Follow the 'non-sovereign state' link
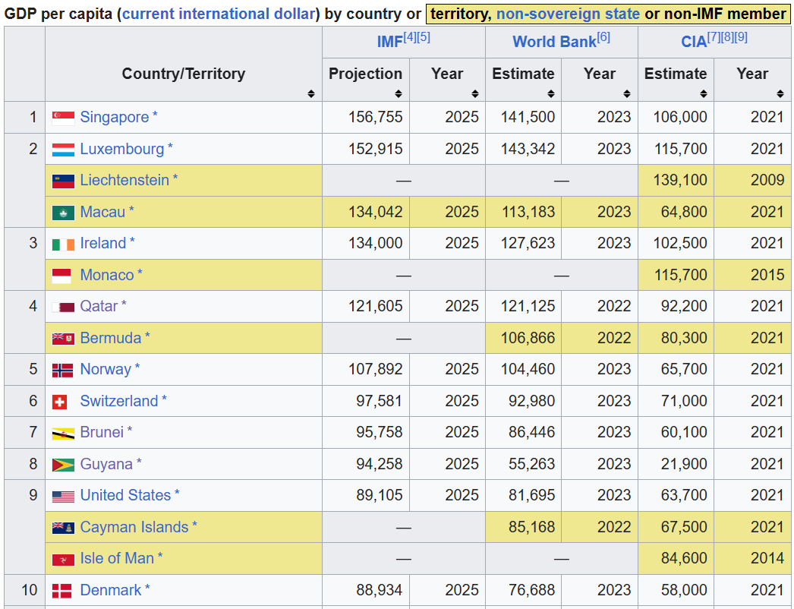This screenshot has width=794, height=609. click(x=568, y=14)
